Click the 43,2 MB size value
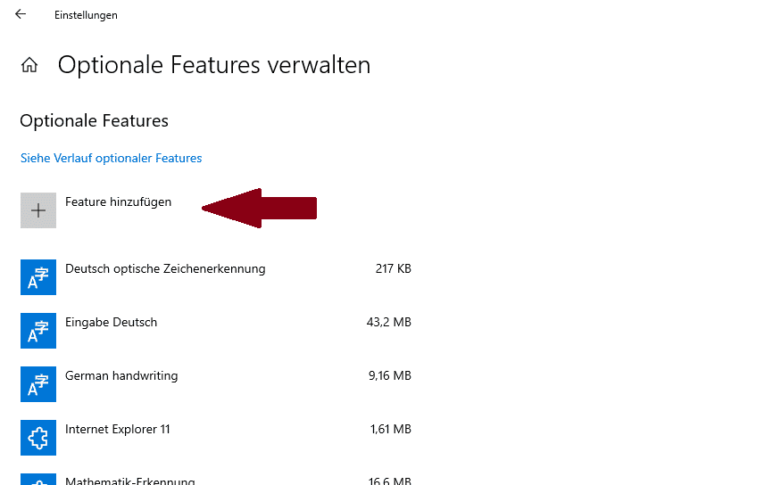The height and width of the screenshot is (485, 781). click(388, 323)
